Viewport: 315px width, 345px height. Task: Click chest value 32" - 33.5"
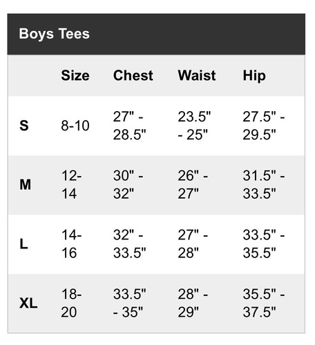(129, 244)
